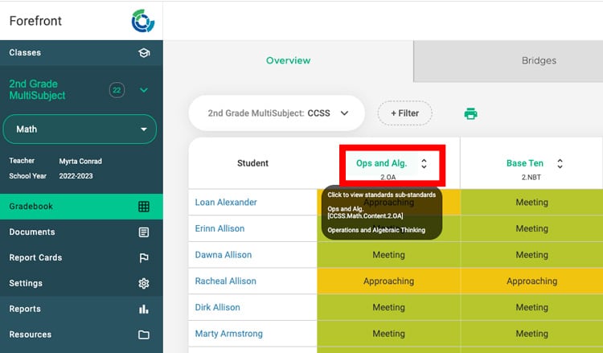
Task: Open Settings in the sidebar
Action: click(x=81, y=283)
